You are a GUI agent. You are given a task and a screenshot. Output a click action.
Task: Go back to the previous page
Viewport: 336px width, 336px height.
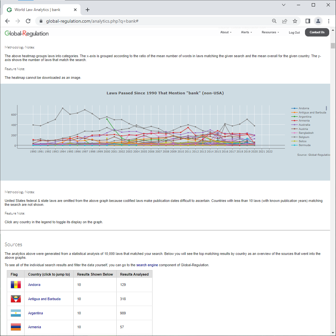click(7, 21)
